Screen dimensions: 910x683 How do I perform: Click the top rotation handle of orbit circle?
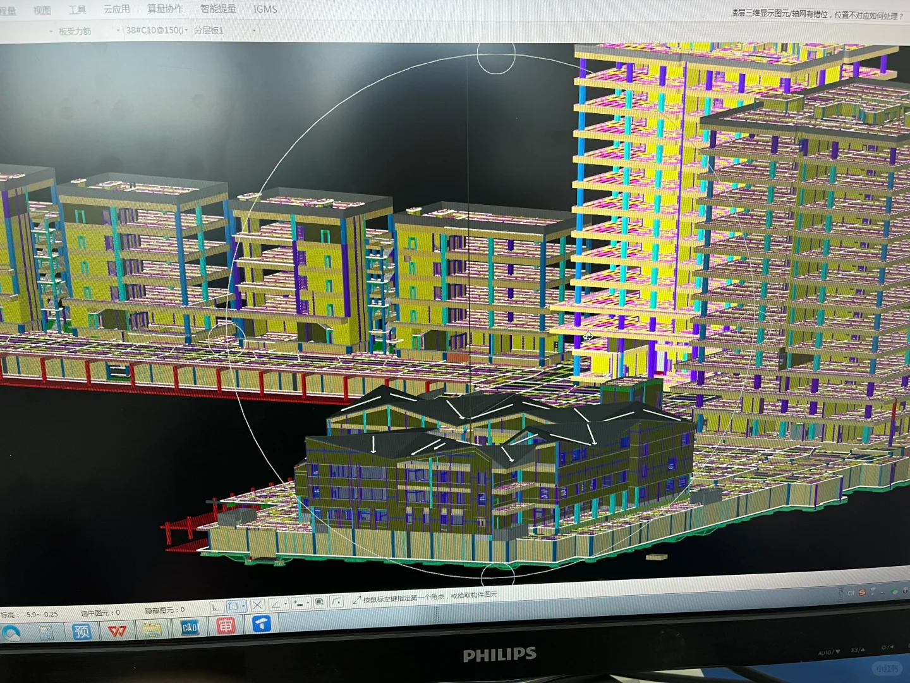click(496, 56)
